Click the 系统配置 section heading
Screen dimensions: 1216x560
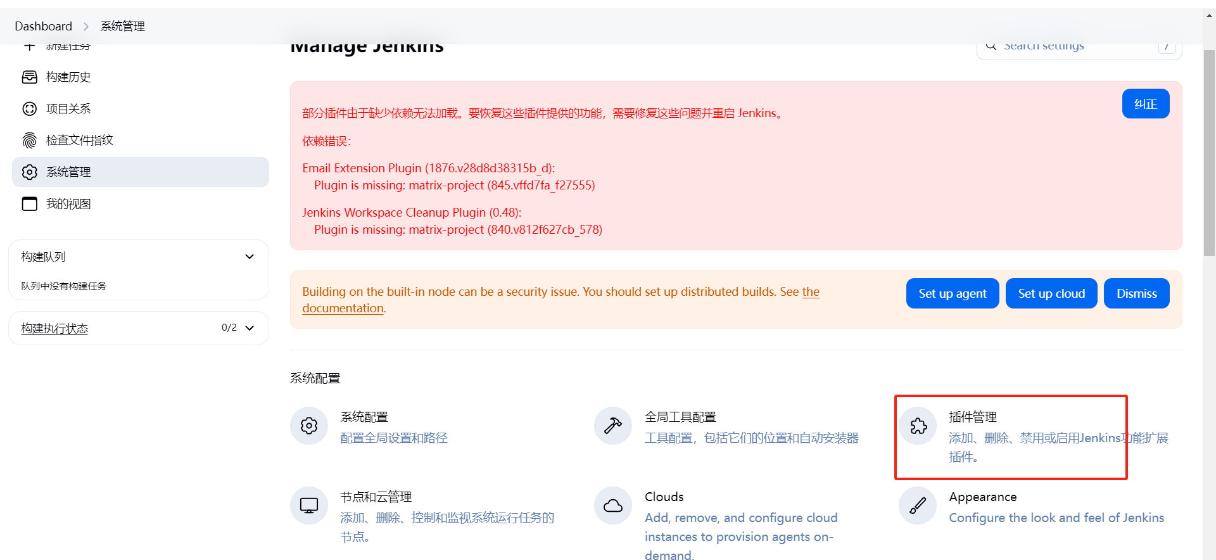coord(315,378)
